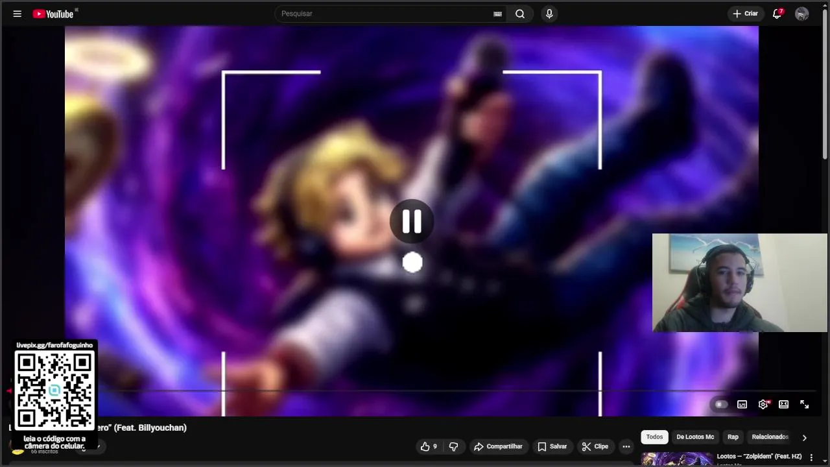This screenshot has width=830, height=467.
Task: Open more actions three-dot menu under video
Action: click(626, 446)
